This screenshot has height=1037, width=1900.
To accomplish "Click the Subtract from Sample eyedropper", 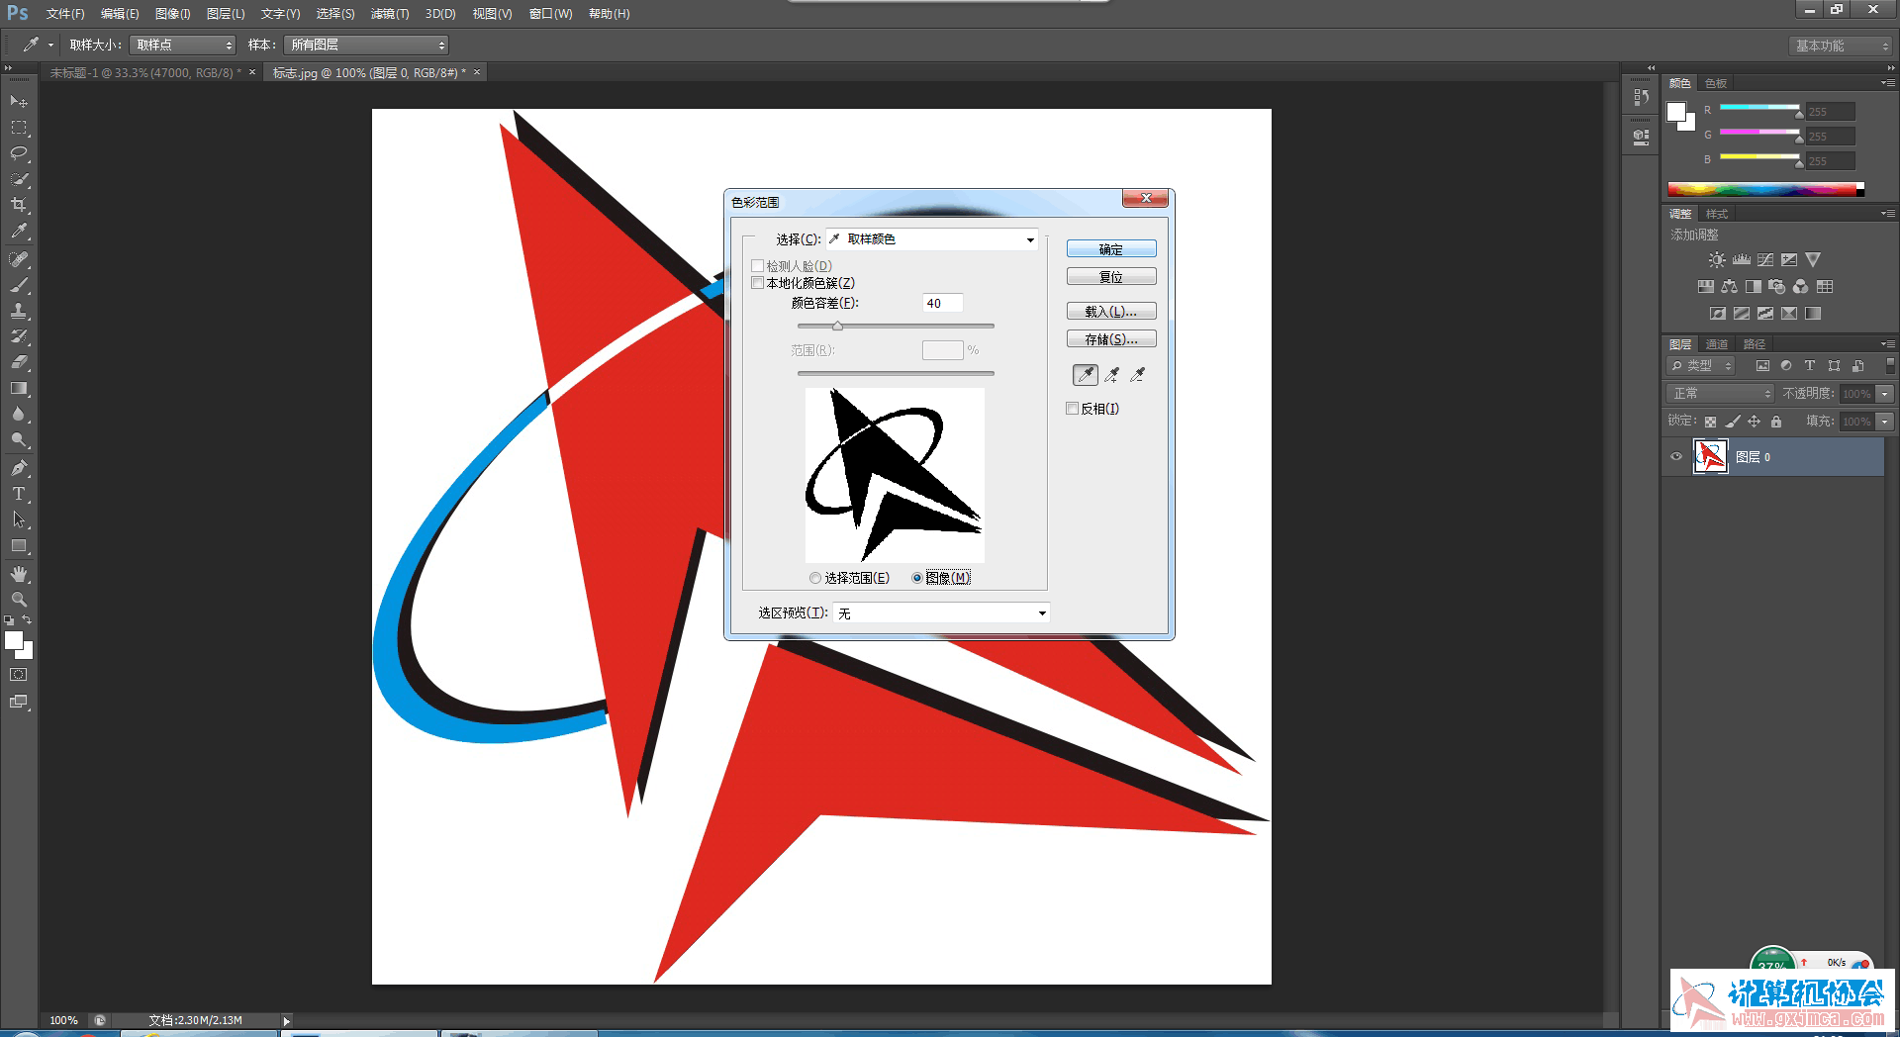I will tap(1138, 375).
